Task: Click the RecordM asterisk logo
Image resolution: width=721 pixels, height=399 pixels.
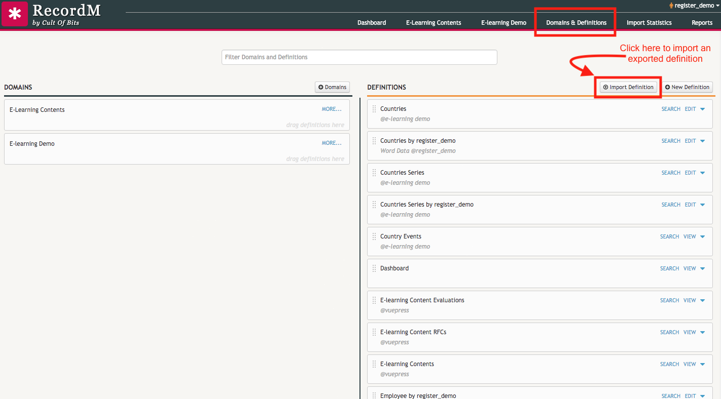Action: 15,14
